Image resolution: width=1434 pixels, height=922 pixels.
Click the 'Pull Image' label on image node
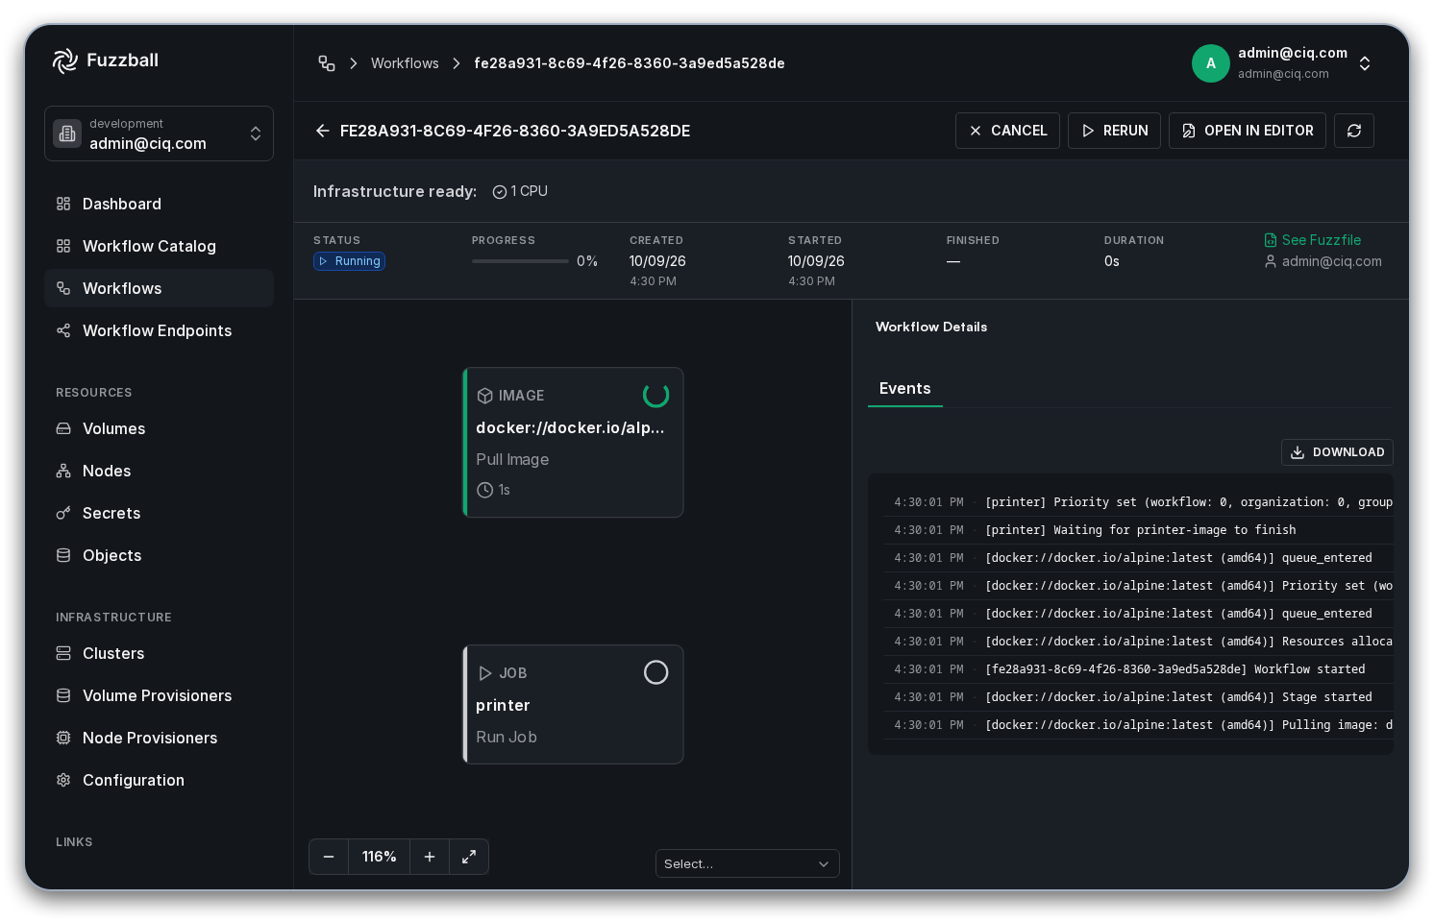pos(512,460)
